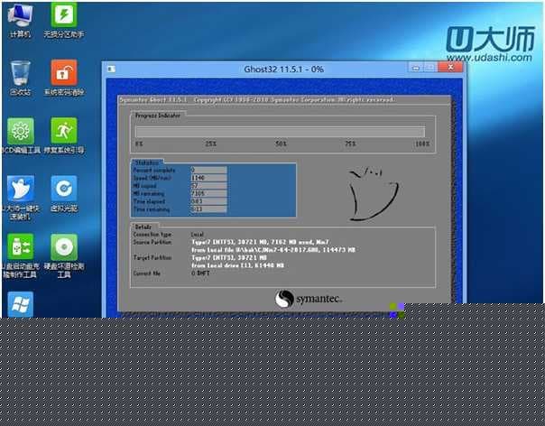Image resolution: width=545 pixels, height=426 pixels.
Task: Launch the 虚拟光驱 virtual drive
Action: click(x=63, y=190)
